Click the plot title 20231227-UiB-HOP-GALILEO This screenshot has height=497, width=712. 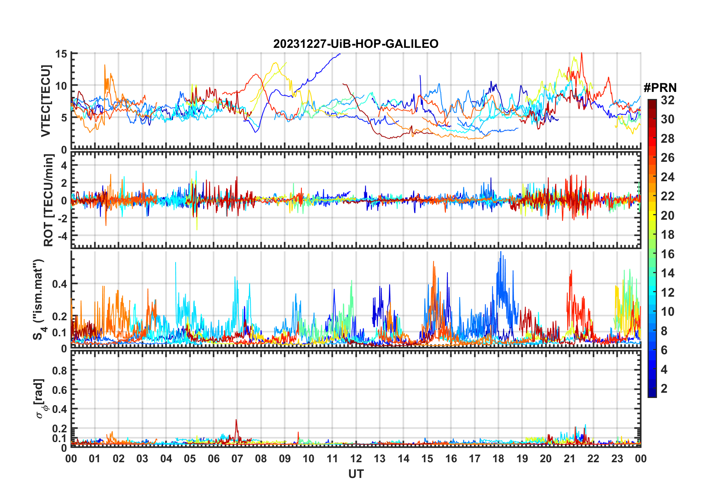[x=356, y=44]
